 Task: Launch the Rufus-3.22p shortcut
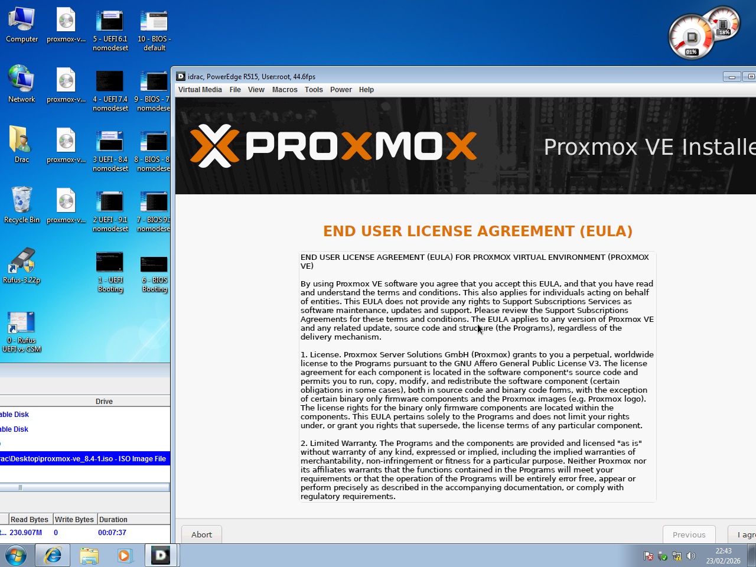(22, 265)
